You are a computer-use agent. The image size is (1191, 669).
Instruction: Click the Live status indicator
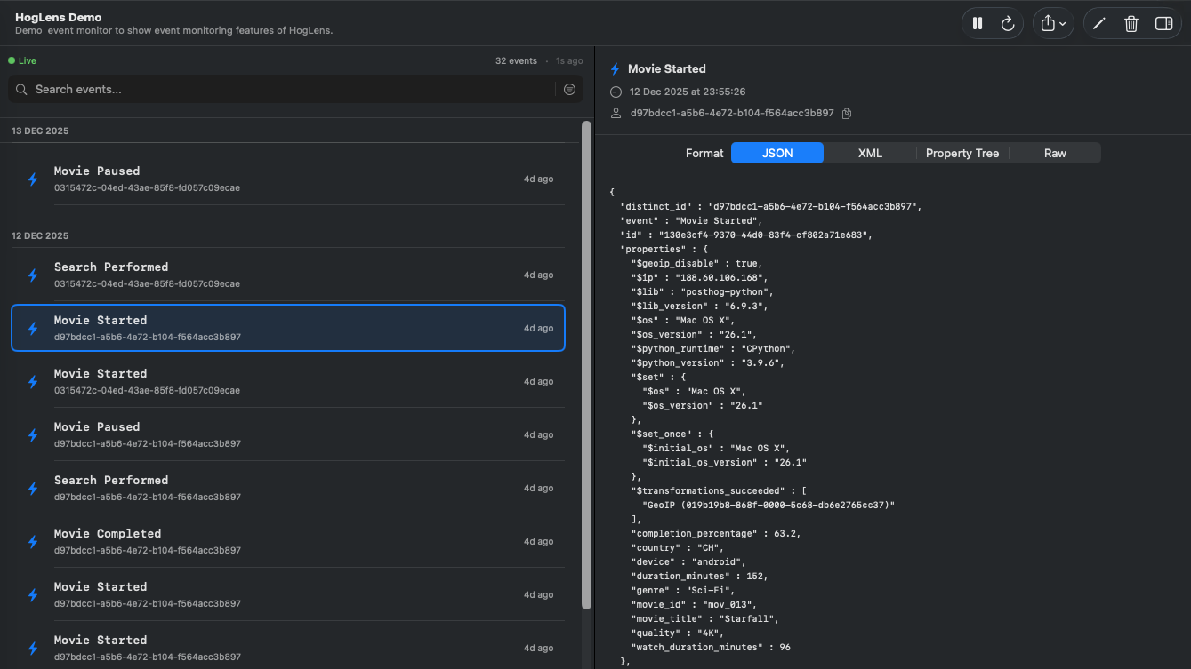coord(22,60)
